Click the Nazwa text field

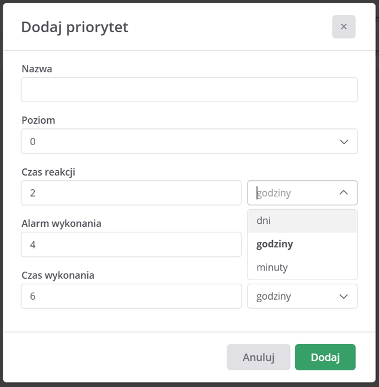pyautogui.click(x=189, y=90)
